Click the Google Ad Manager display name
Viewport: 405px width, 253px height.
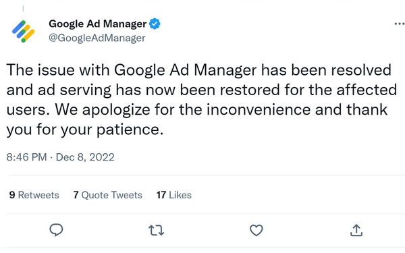pos(98,24)
